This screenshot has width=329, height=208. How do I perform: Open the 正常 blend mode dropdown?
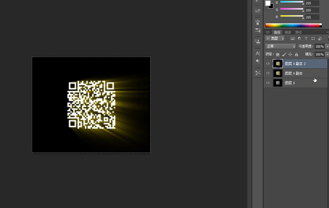pyautogui.click(x=281, y=47)
